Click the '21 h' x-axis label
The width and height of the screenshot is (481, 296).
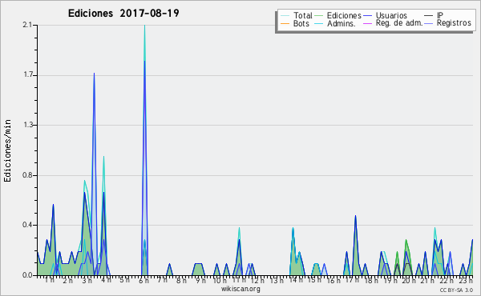428,280
